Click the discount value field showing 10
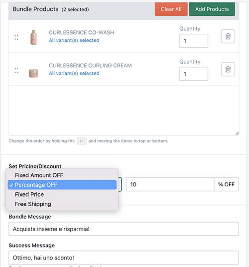 pos(170,184)
